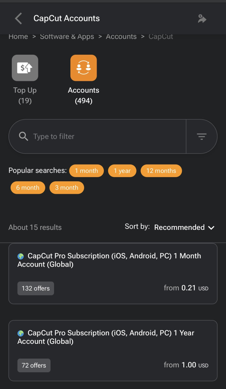226x389 pixels.
Task: Click the globe icon on the 1 Year listing
Action: click(x=20, y=333)
